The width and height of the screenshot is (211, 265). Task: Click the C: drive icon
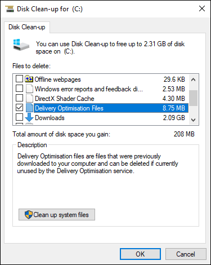coord(21,45)
